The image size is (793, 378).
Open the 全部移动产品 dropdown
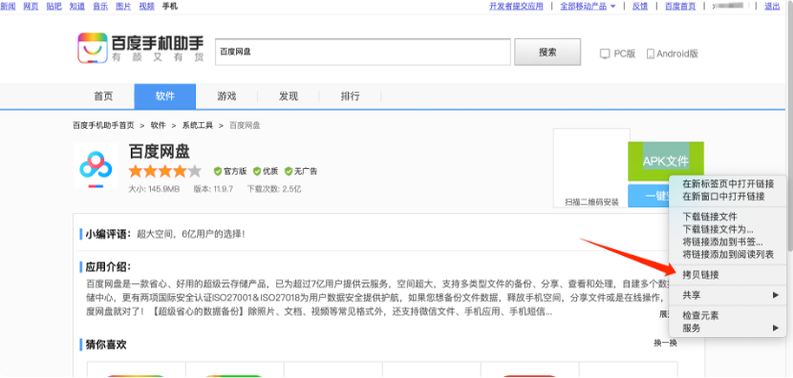click(588, 6)
